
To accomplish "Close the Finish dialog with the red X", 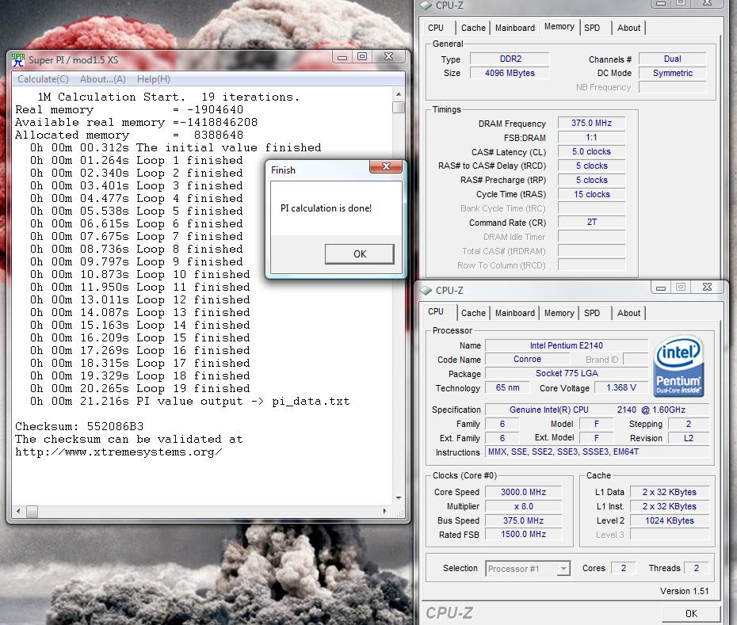I will (386, 166).
